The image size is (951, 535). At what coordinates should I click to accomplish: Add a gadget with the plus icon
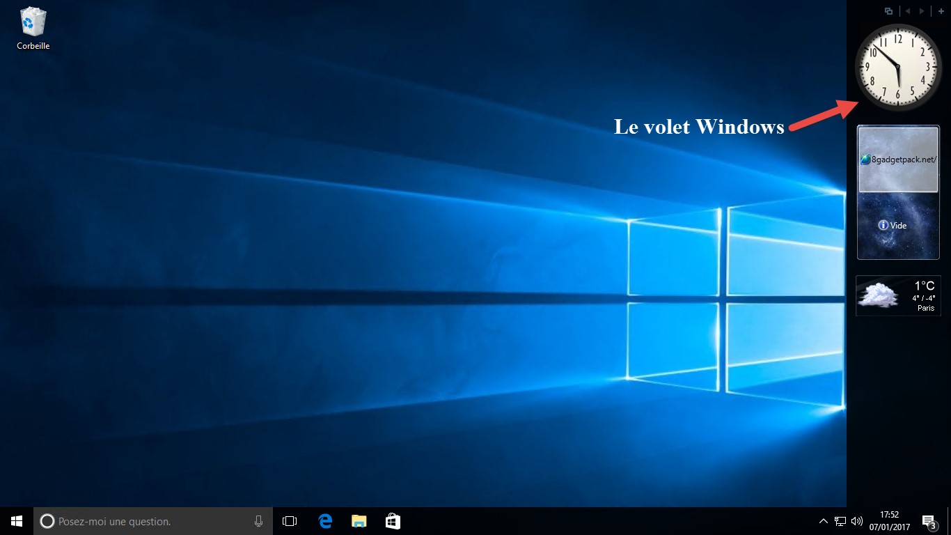(941, 11)
